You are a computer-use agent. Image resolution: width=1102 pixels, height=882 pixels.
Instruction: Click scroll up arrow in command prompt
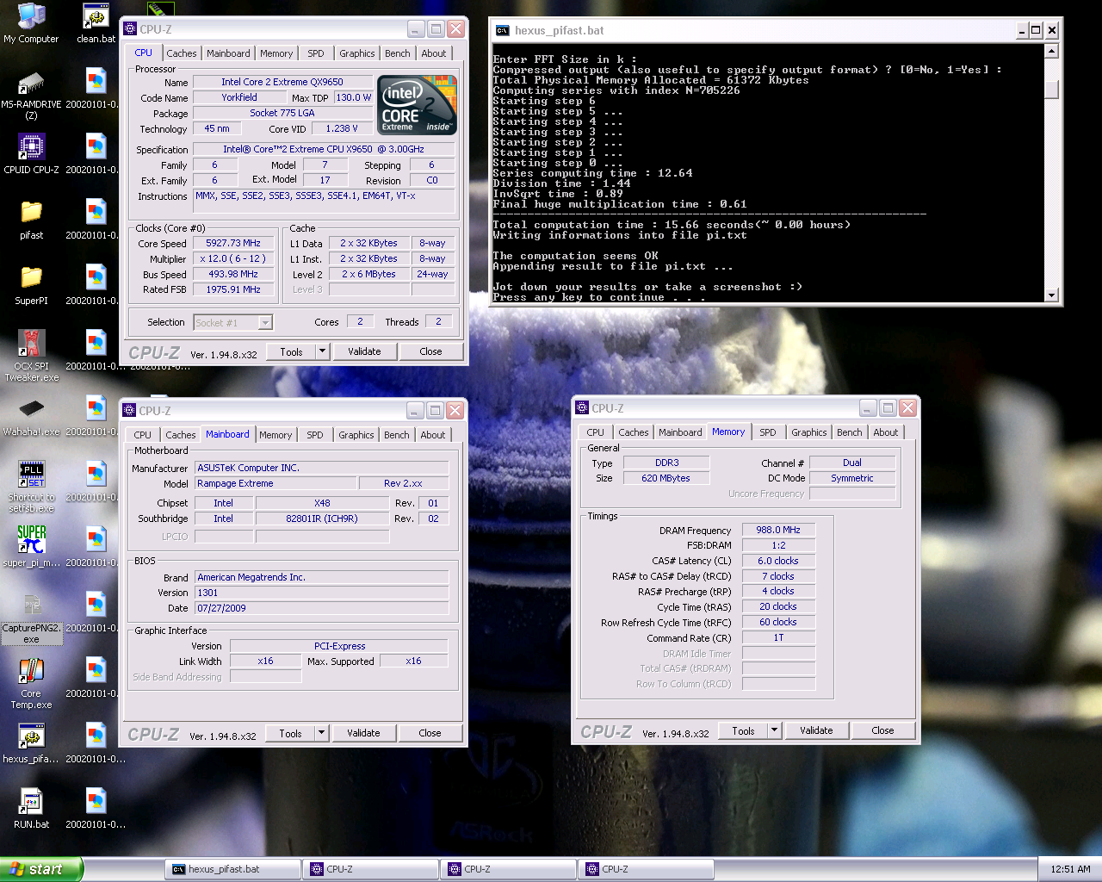click(1051, 51)
